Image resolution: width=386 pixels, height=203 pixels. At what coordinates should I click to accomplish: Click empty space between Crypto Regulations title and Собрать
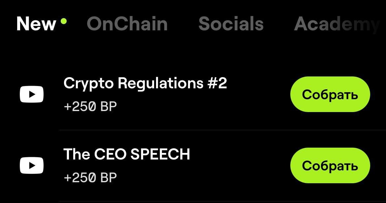257,95
